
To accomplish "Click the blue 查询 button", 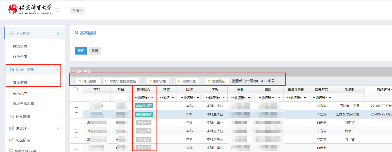I will [x=81, y=51].
